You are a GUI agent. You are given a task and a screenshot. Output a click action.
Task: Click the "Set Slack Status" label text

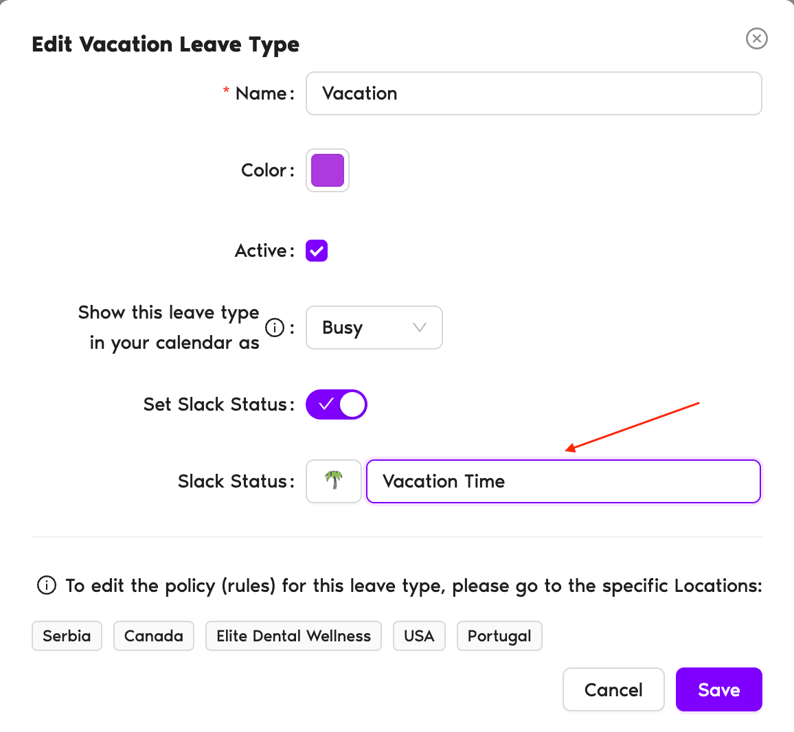pos(215,404)
